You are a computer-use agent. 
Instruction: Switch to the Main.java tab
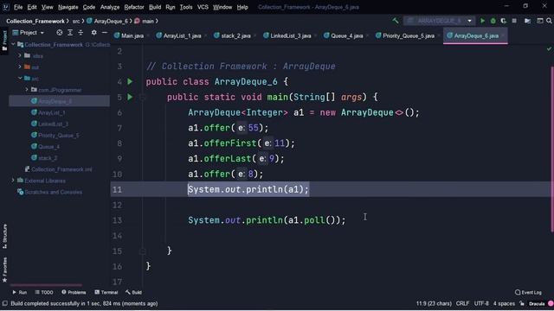(129, 35)
